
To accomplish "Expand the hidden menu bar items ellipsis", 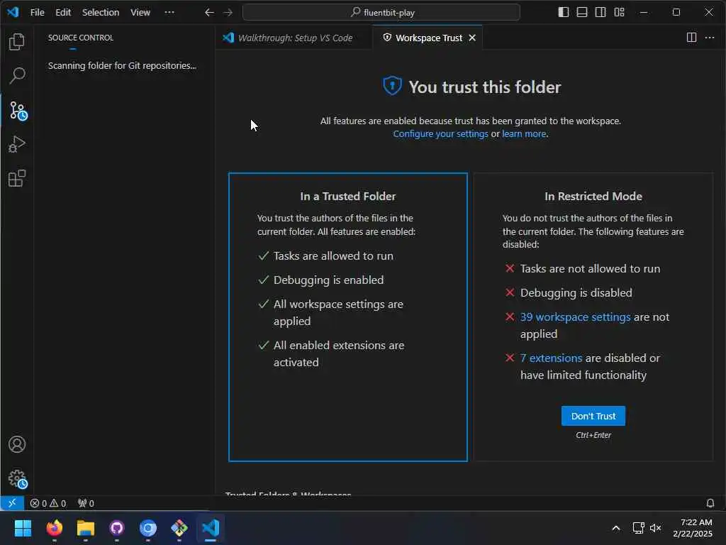I will click(169, 13).
